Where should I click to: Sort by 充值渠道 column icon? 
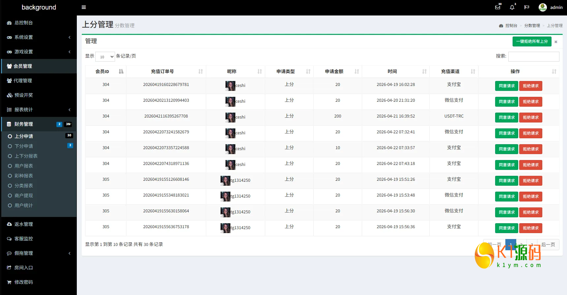coord(473,71)
